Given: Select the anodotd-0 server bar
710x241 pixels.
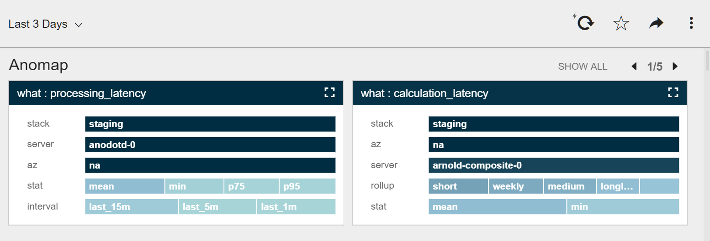Looking at the screenshot, I should click(x=210, y=145).
